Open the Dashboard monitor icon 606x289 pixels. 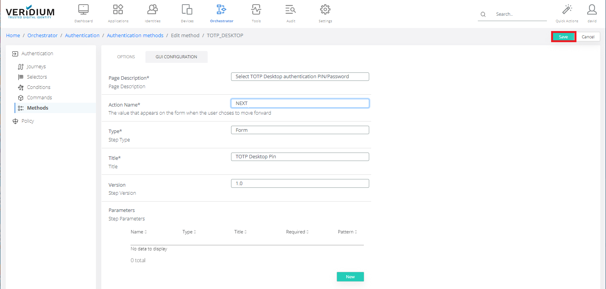[83, 10]
